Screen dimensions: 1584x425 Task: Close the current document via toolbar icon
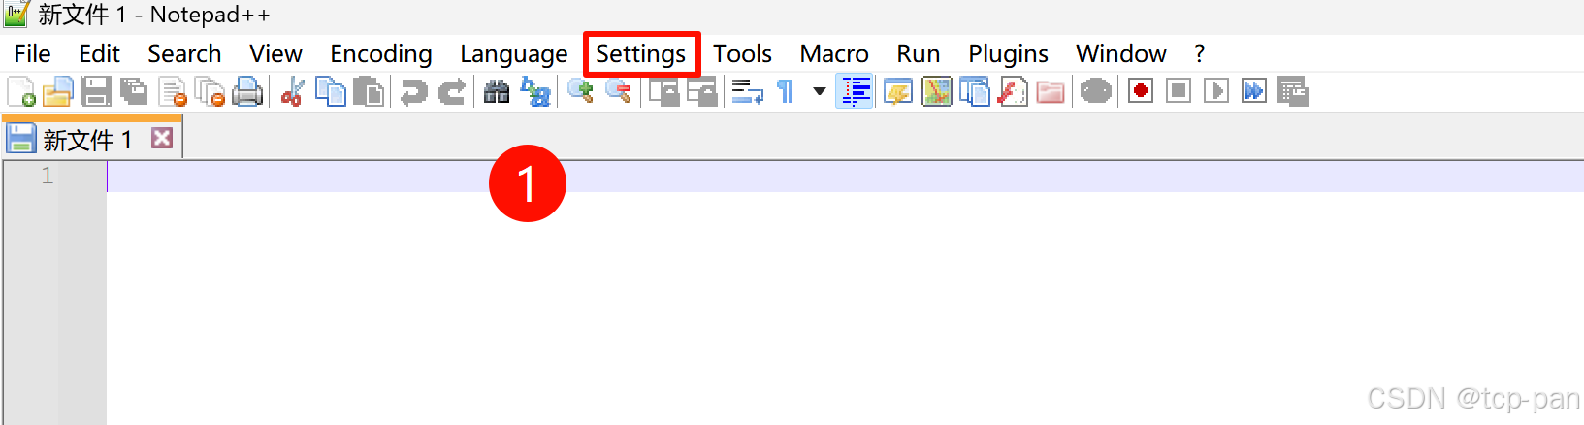click(x=173, y=92)
